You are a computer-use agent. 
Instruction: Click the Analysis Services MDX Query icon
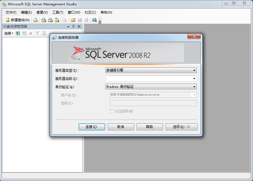pyautogui.click(x=44, y=20)
